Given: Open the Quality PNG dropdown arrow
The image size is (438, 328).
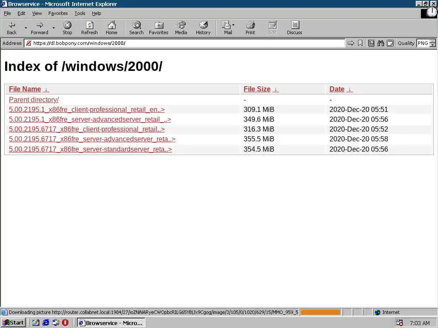Looking at the screenshot, I should [432, 45].
